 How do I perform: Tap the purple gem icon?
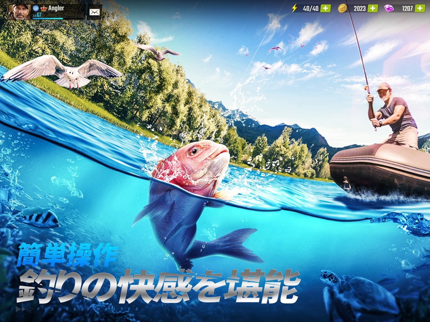point(389,8)
